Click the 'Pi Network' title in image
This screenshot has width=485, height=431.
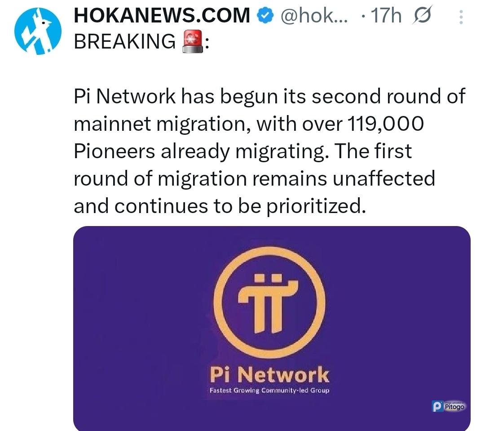pos(269,374)
